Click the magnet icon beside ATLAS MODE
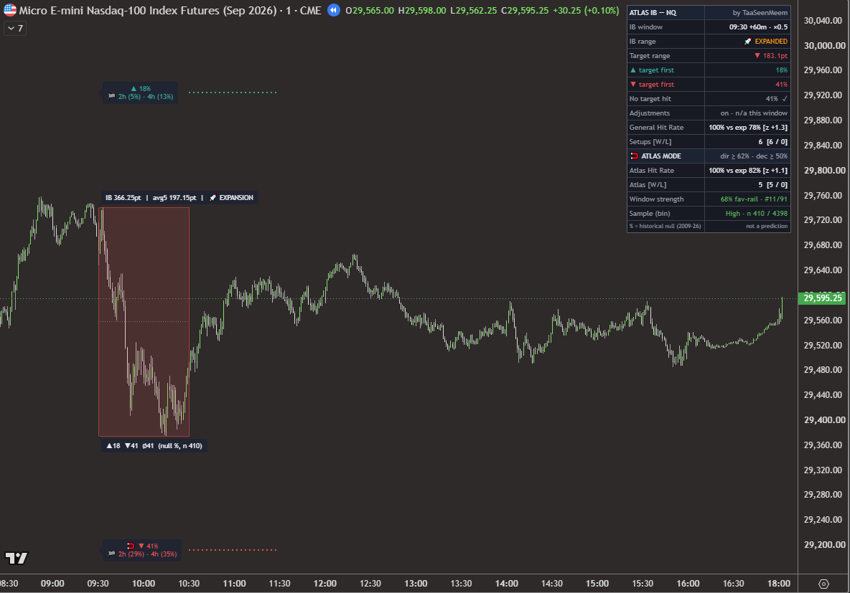This screenshot has height=593, width=850. (634, 156)
